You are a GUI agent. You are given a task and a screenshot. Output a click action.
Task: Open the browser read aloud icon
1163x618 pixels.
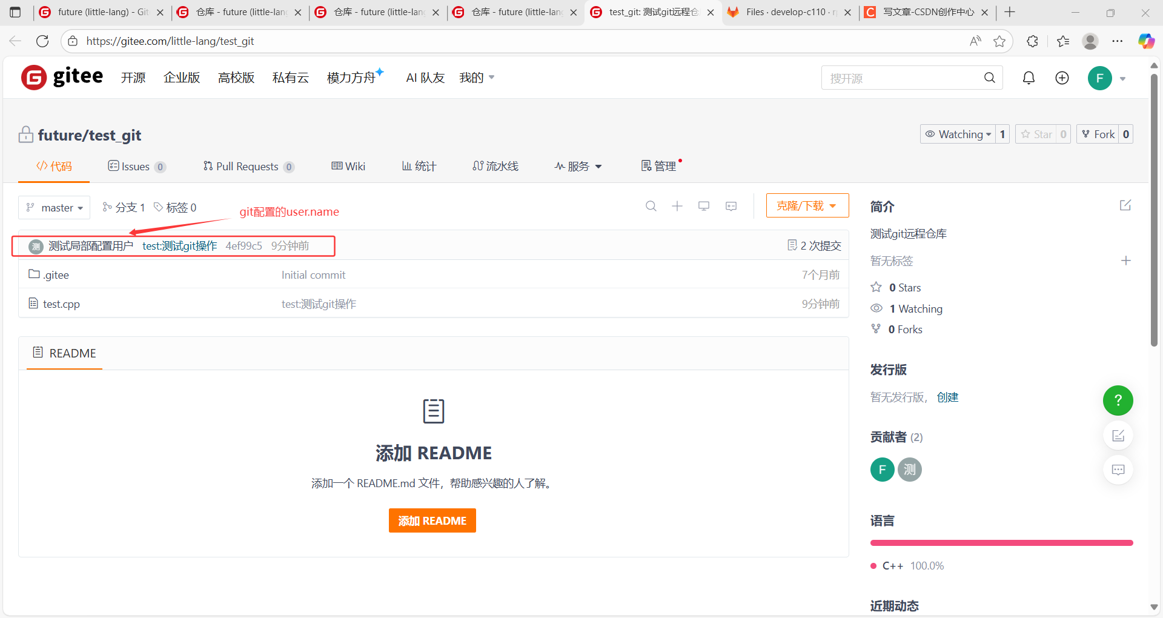[x=975, y=41]
